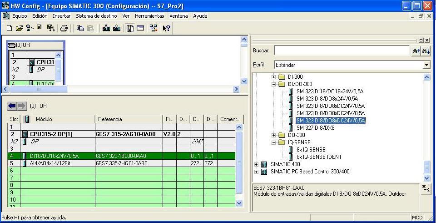
Task: Expand the DI-300 folder node
Action: pos(273,77)
